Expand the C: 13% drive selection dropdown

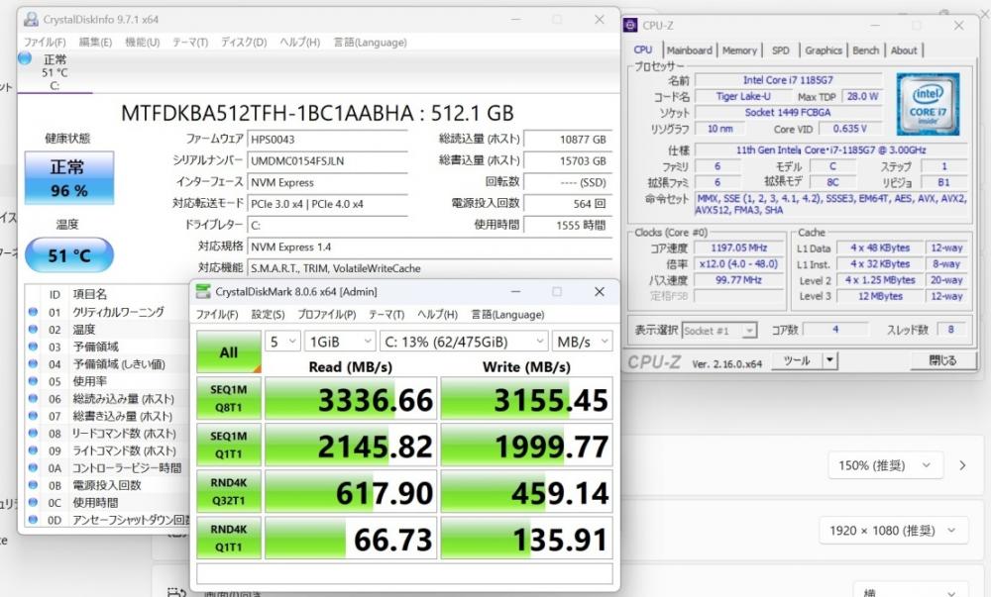[x=462, y=341]
